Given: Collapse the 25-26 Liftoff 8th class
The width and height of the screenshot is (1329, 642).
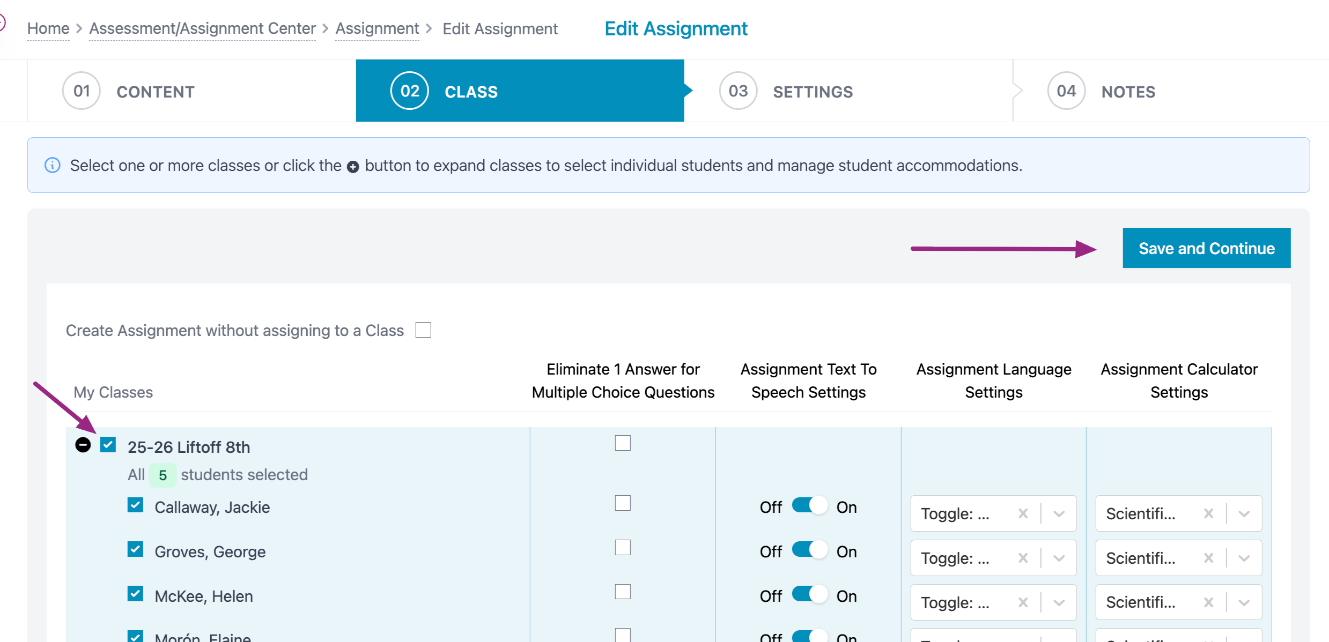Looking at the screenshot, I should [x=83, y=445].
